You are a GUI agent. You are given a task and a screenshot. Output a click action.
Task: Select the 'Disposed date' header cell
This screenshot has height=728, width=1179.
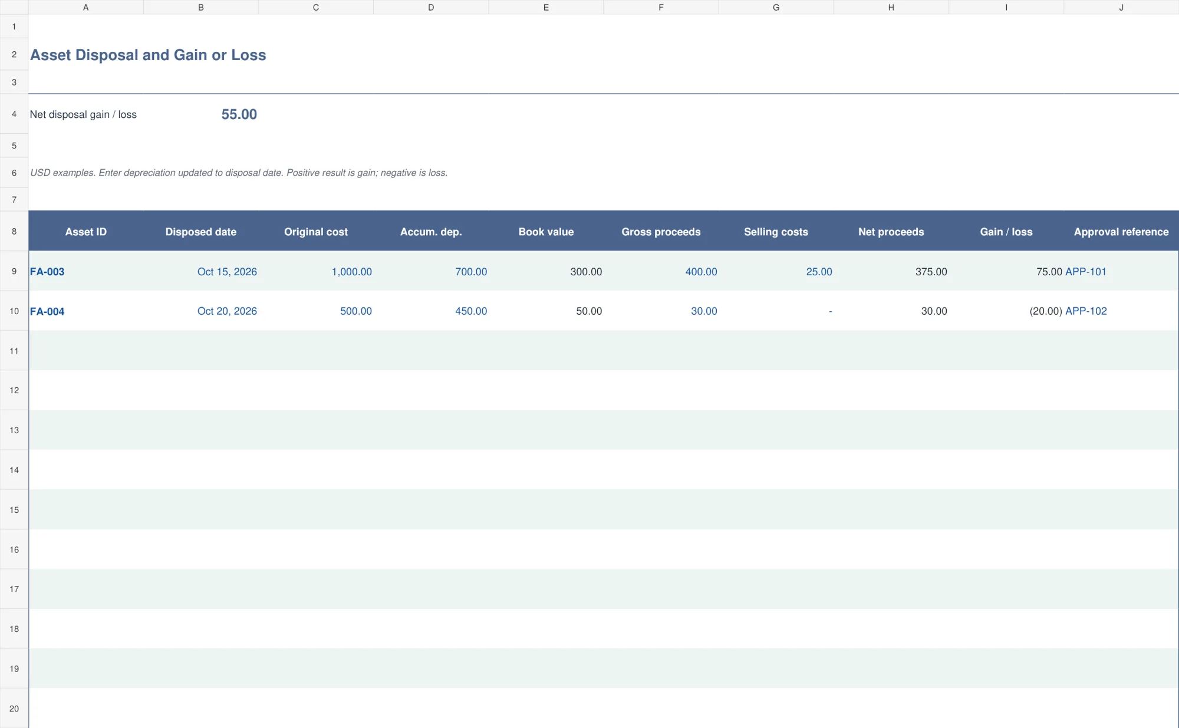pyautogui.click(x=201, y=232)
